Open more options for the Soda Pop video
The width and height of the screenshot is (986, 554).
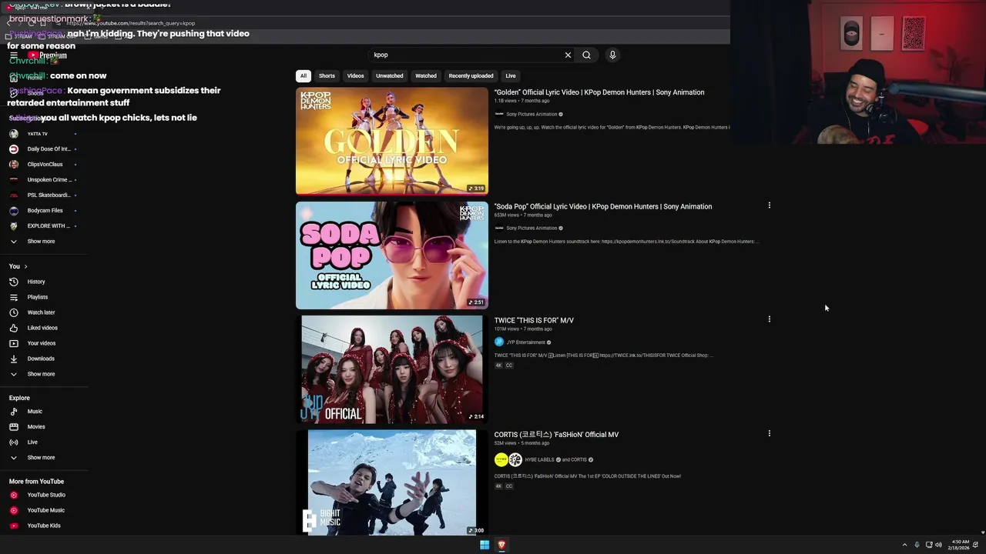(x=769, y=205)
